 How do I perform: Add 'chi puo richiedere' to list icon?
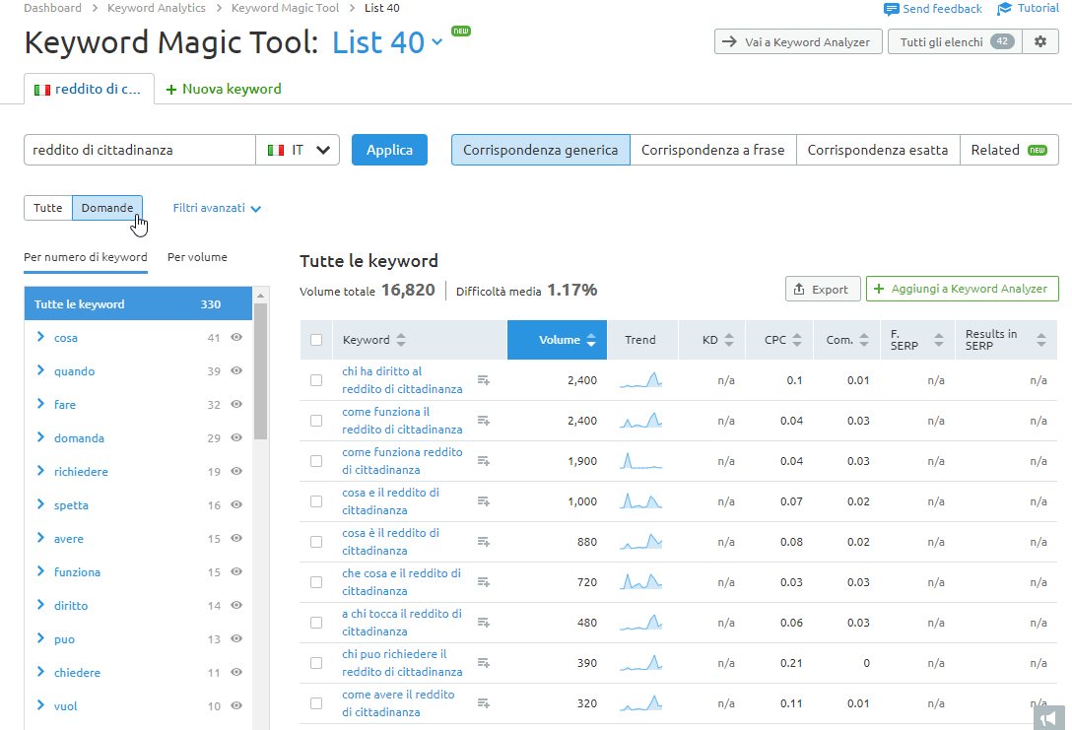[x=484, y=662]
